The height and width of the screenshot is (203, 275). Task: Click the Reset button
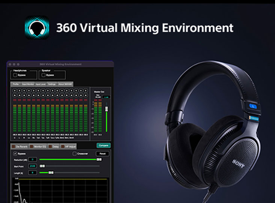pos(103,154)
